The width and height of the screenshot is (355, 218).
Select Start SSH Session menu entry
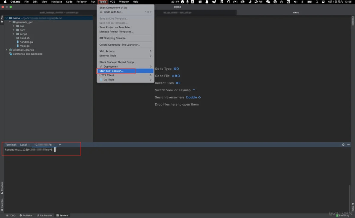click(112, 71)
